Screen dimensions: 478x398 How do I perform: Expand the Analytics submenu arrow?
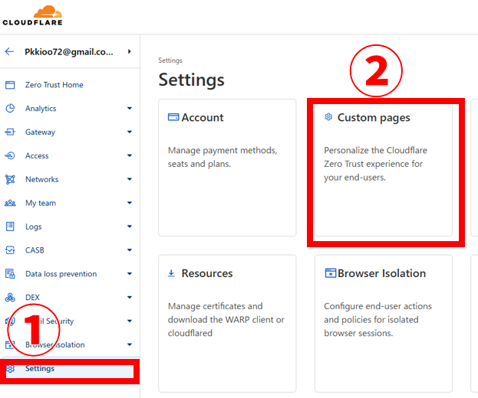[129, 109]
